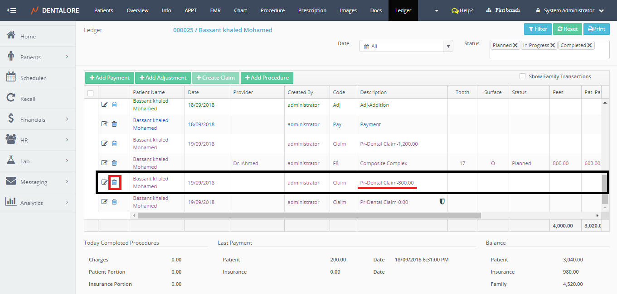Open Scheduler calendar icon in sidebar
This screenshot has width=617, height=294.
coord(11,77)
